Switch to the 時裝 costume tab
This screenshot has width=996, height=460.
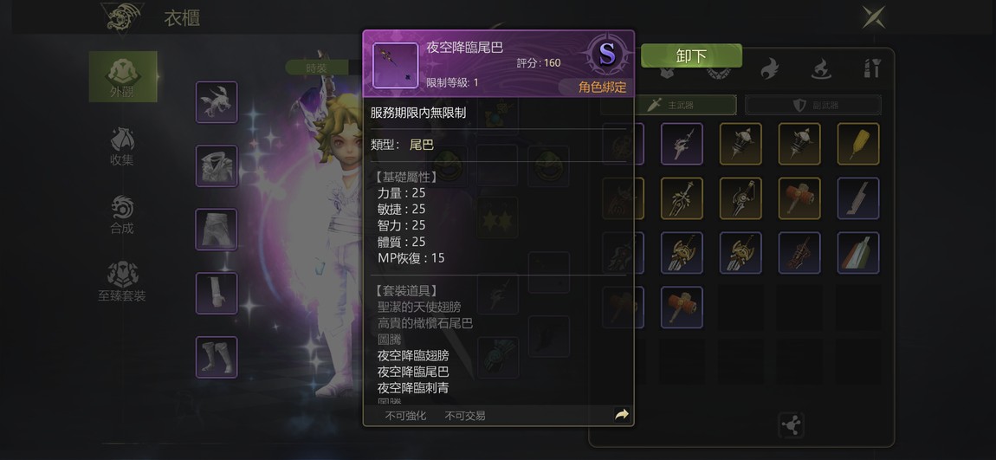(317, 68)
